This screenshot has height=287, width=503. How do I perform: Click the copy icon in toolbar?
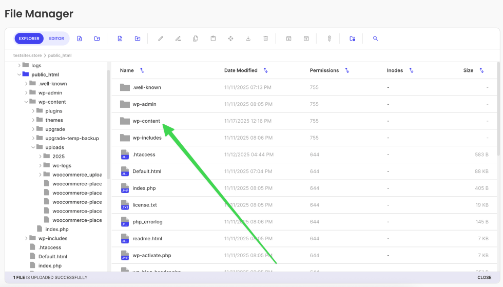[x=196, y=39]
